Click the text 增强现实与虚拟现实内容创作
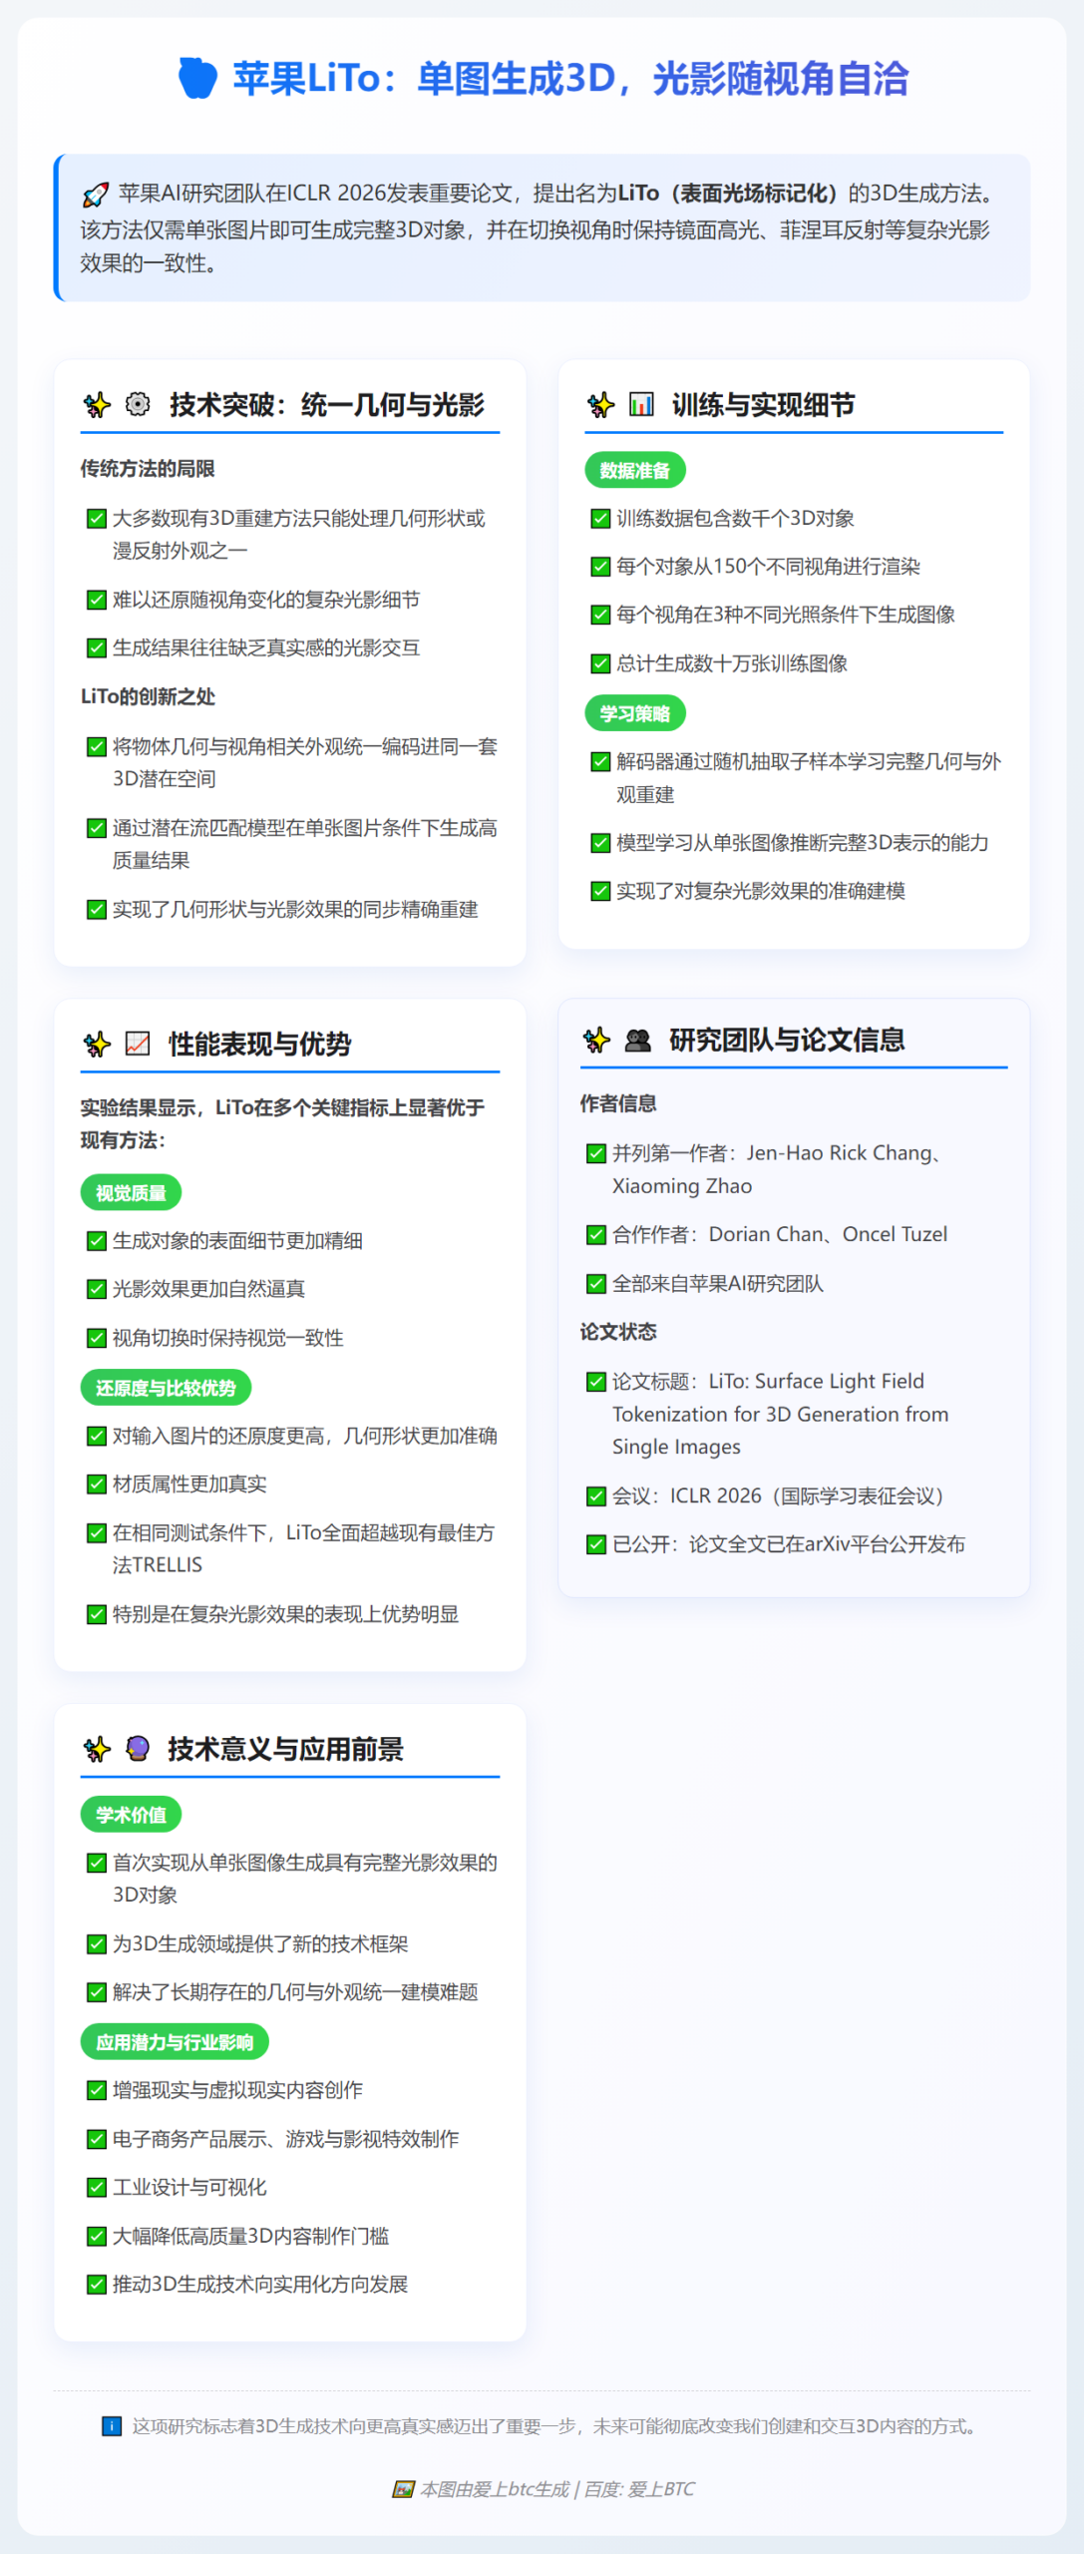 (x=237, y=2089)
